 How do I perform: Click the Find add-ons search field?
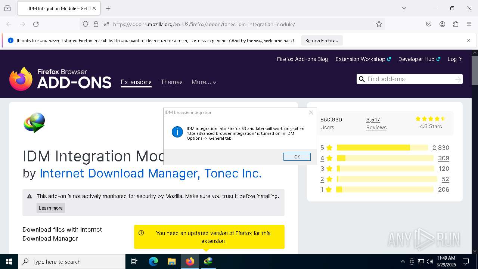pos(409,79)
